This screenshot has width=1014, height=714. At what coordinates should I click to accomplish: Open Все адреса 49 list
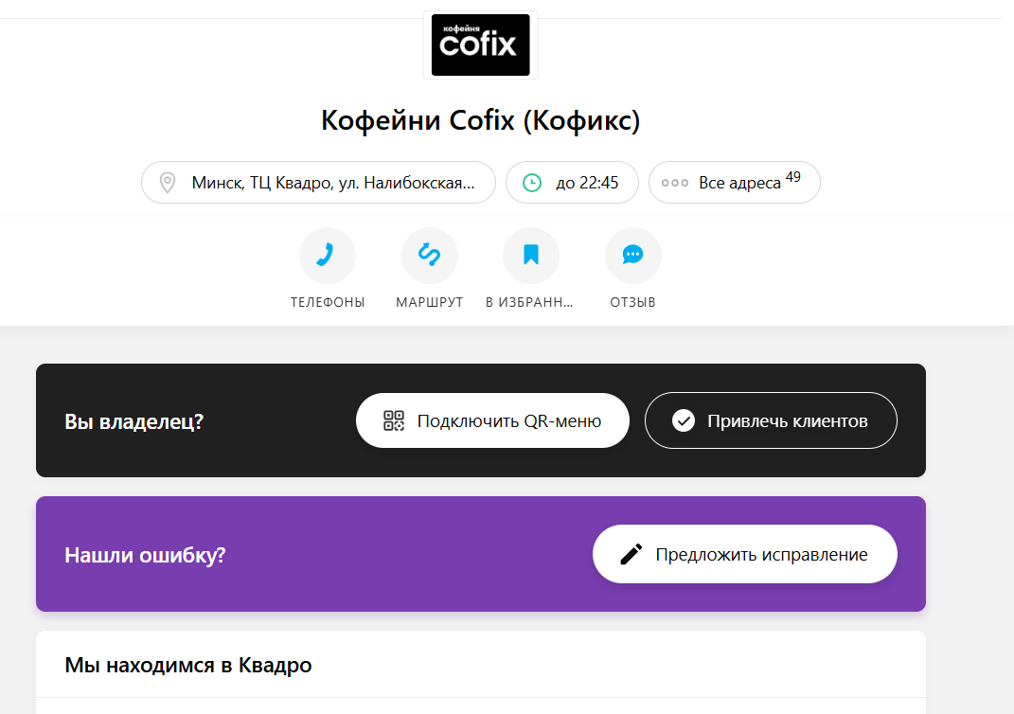tap(735, 183)
